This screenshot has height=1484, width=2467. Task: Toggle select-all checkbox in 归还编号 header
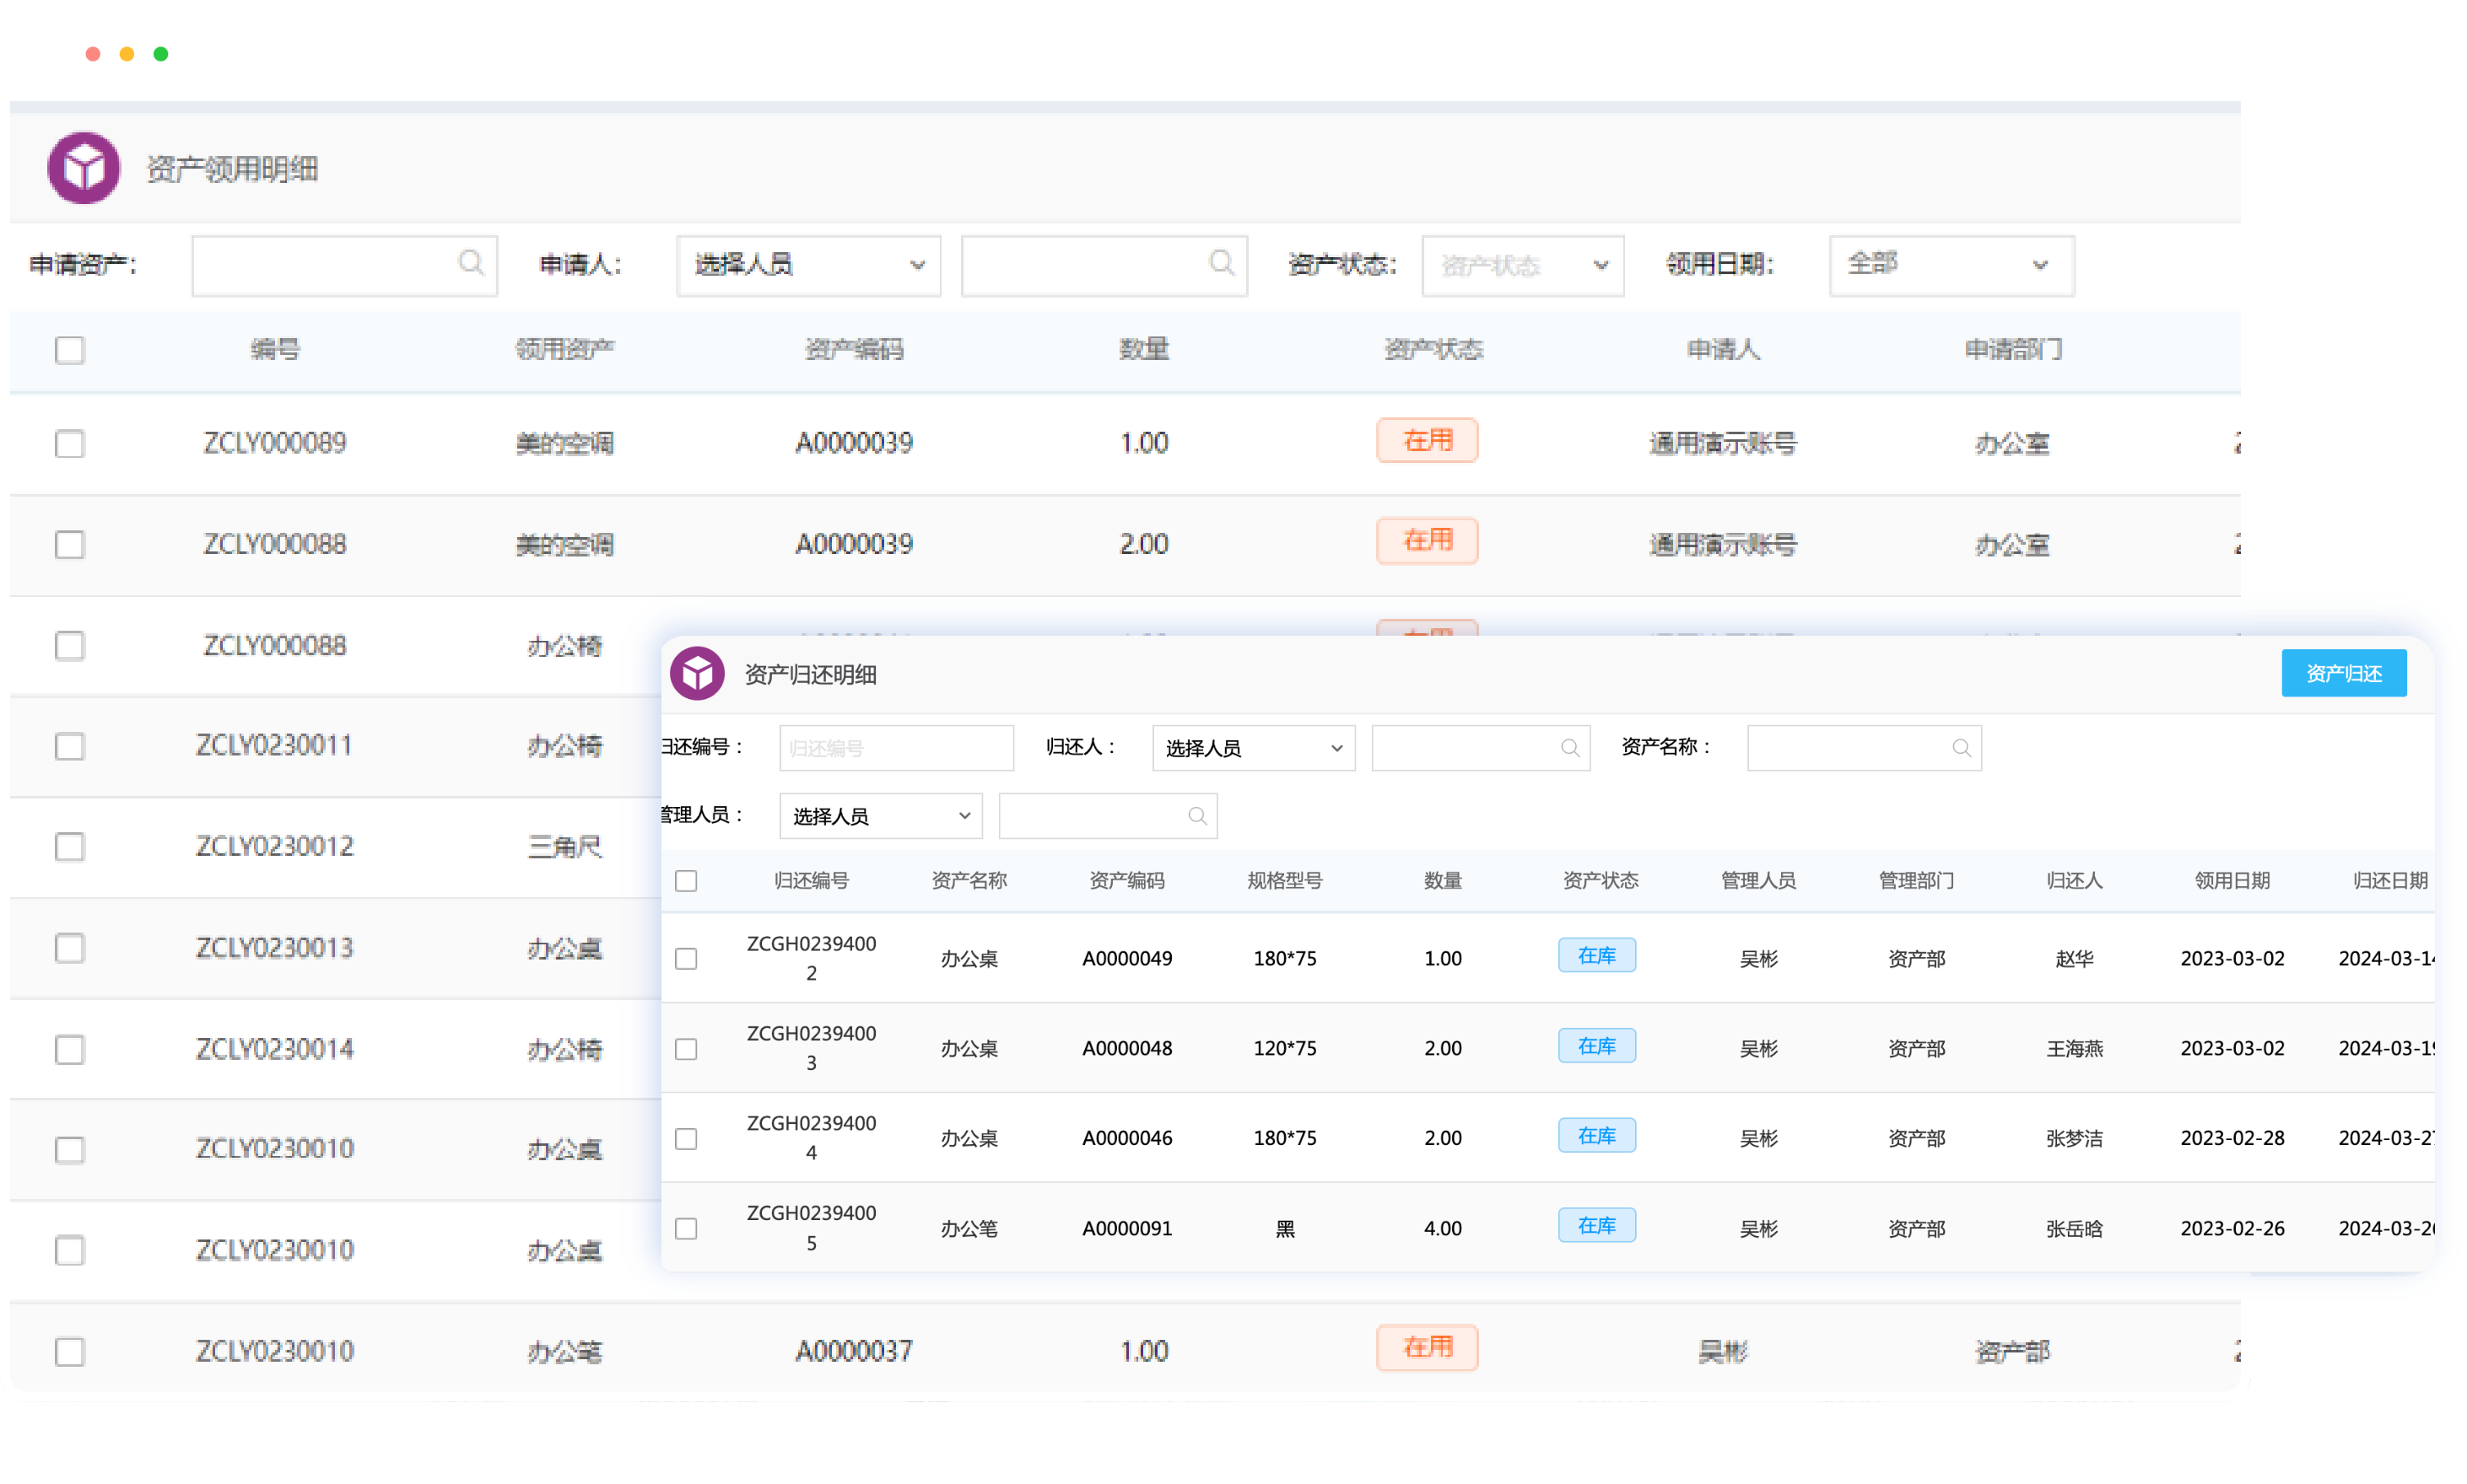pos(686,881)
